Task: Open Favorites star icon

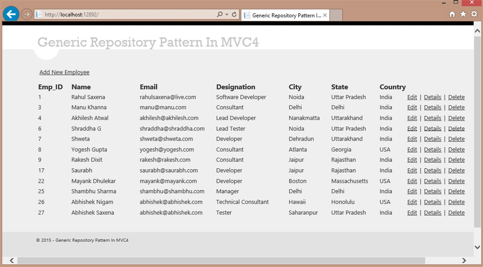Action: point(463,14)
